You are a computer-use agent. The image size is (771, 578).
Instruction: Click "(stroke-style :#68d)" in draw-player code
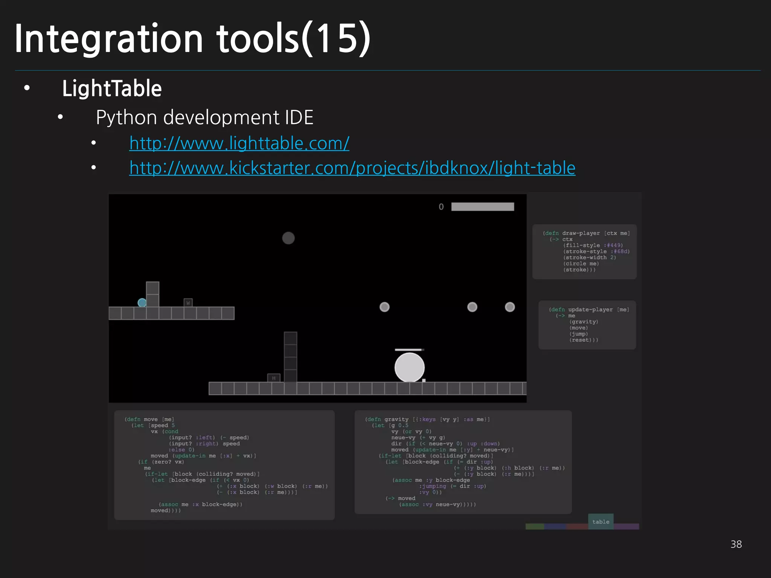[x=596, y=251]
